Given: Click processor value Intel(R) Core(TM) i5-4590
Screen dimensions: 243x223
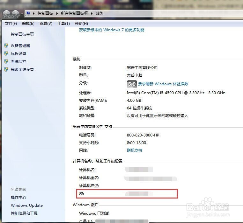Looking at the screenshot, I should [176, 93].
